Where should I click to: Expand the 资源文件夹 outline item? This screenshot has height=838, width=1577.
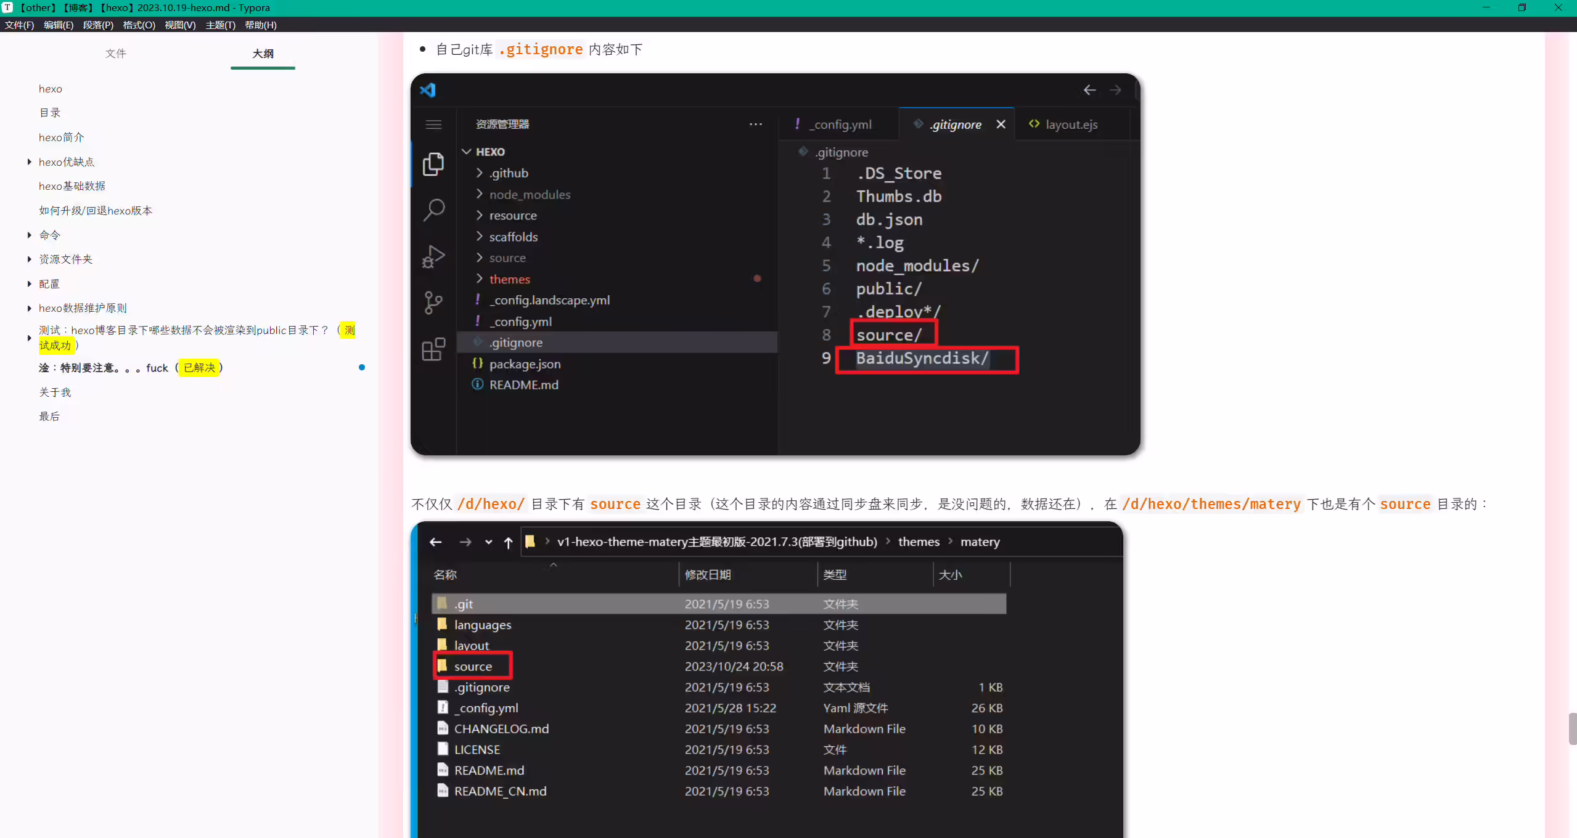tap(29, 259)
